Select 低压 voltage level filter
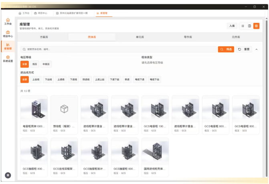 [34, 64]
